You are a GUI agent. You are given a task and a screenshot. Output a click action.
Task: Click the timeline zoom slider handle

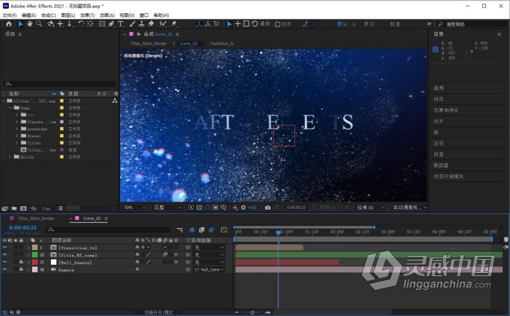tap(252, 312)
